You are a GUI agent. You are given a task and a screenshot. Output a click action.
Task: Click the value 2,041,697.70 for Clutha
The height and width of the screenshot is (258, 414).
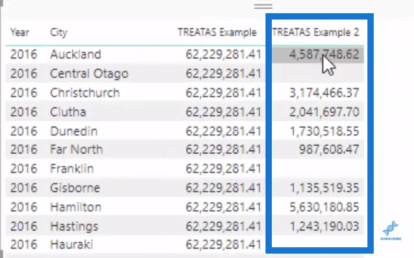click(x=324, y=112)
